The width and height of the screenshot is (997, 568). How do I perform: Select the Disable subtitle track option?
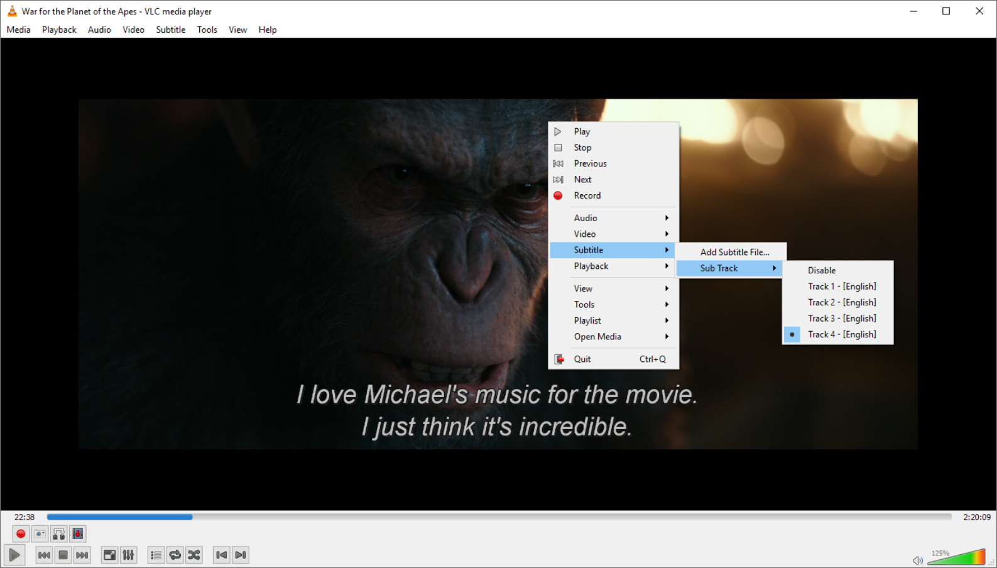(x=838, y=270)
